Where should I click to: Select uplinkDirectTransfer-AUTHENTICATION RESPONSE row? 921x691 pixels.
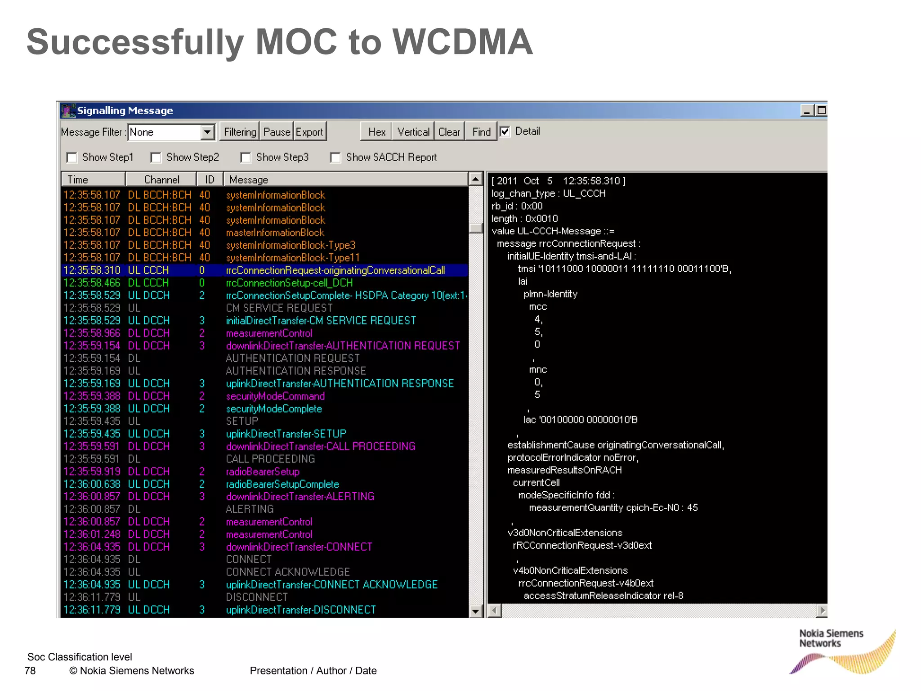(264, 384)
